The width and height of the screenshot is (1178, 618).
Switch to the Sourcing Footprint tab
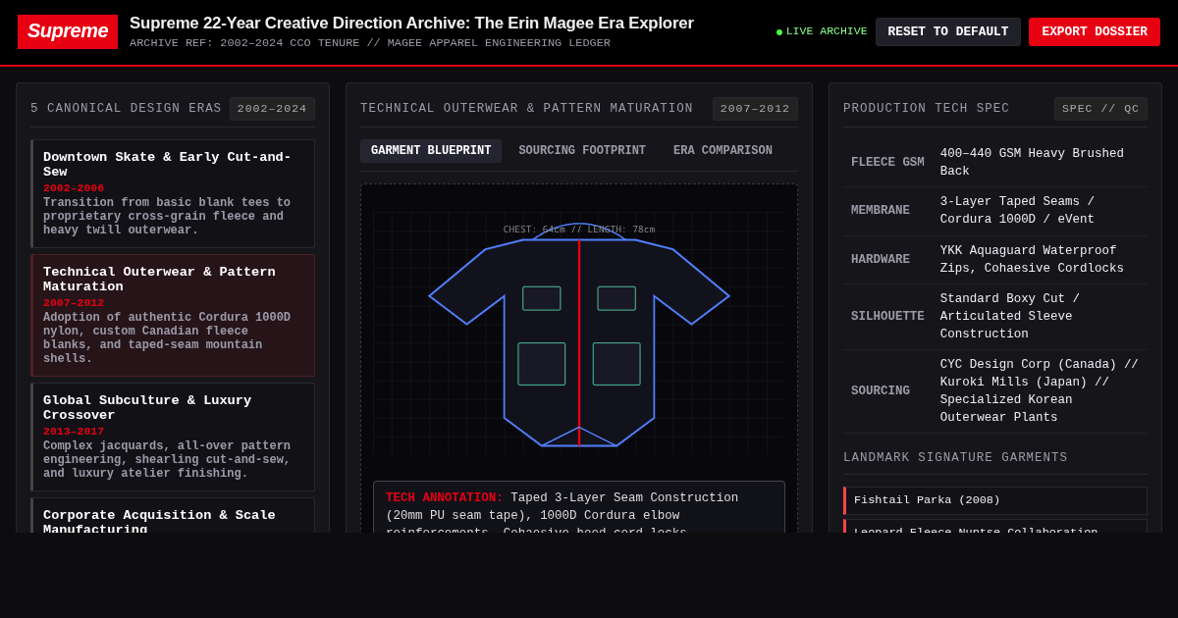582,151
